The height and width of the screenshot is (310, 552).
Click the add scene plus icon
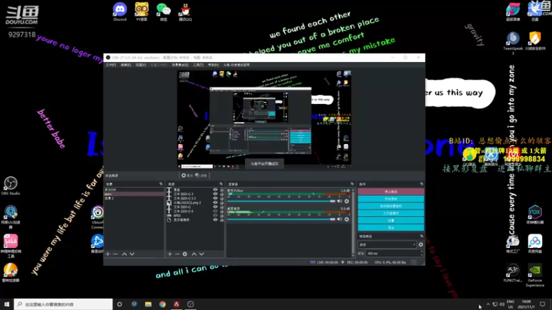[108, 254]
